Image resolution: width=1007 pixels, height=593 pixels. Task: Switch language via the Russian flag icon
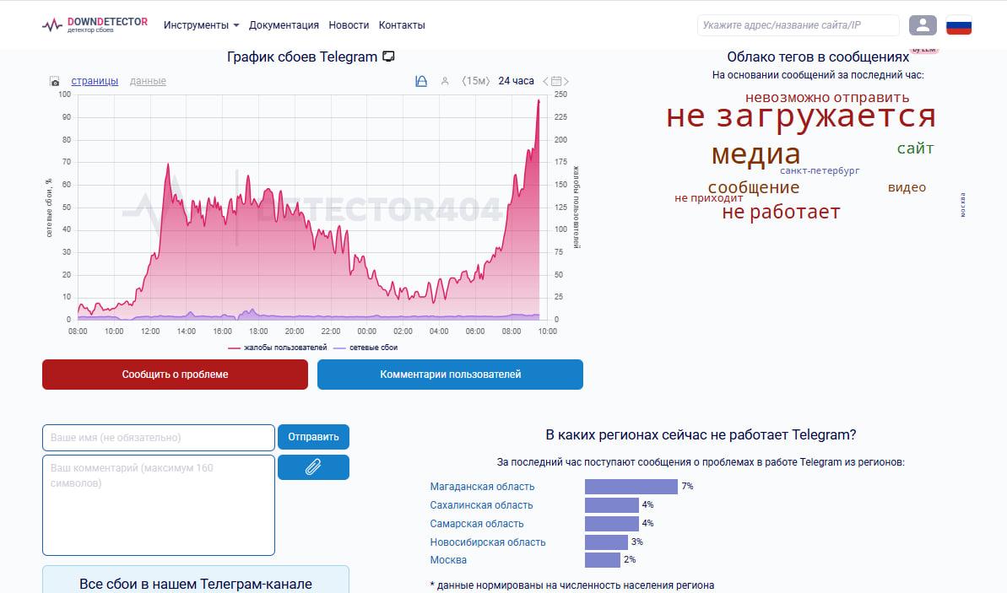[958, 25]
